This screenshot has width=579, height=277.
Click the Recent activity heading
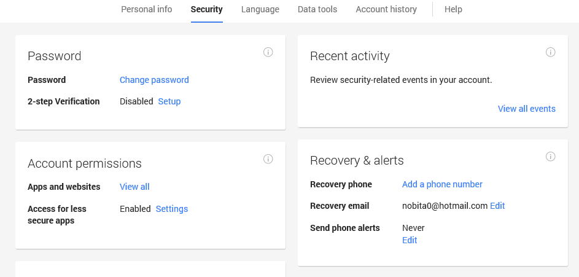tap(350, 56)
